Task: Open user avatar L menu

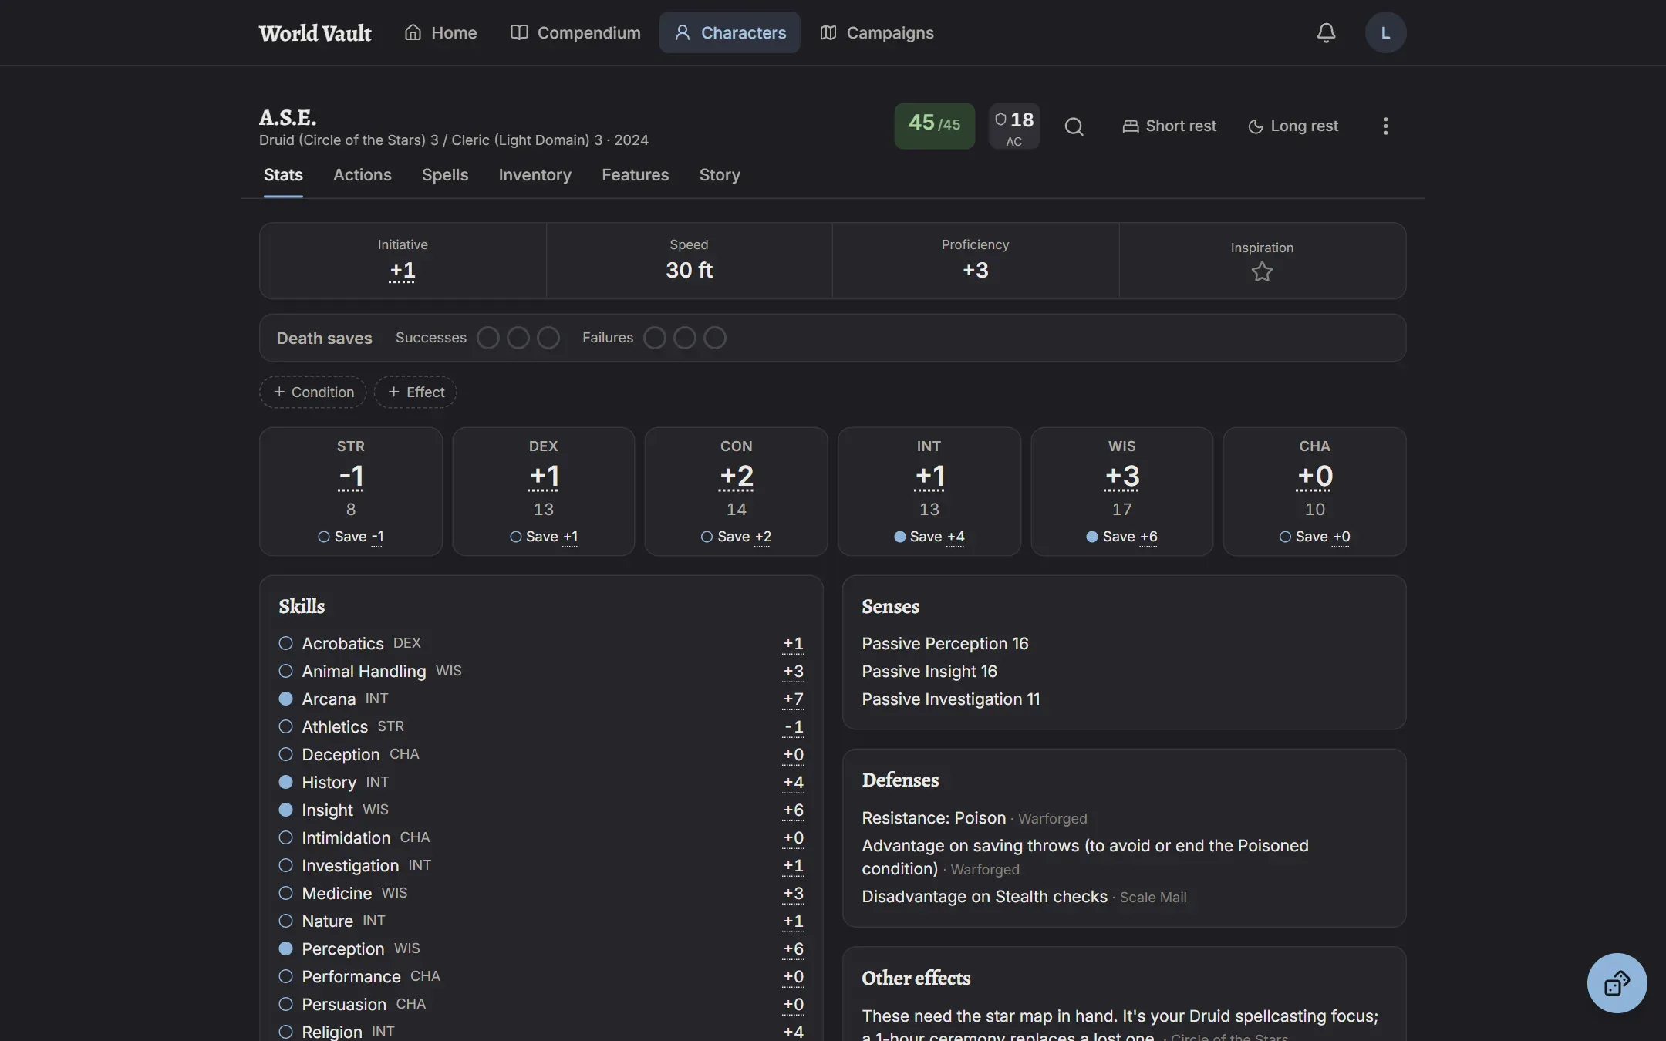Action: click(x=1385, y=32)
